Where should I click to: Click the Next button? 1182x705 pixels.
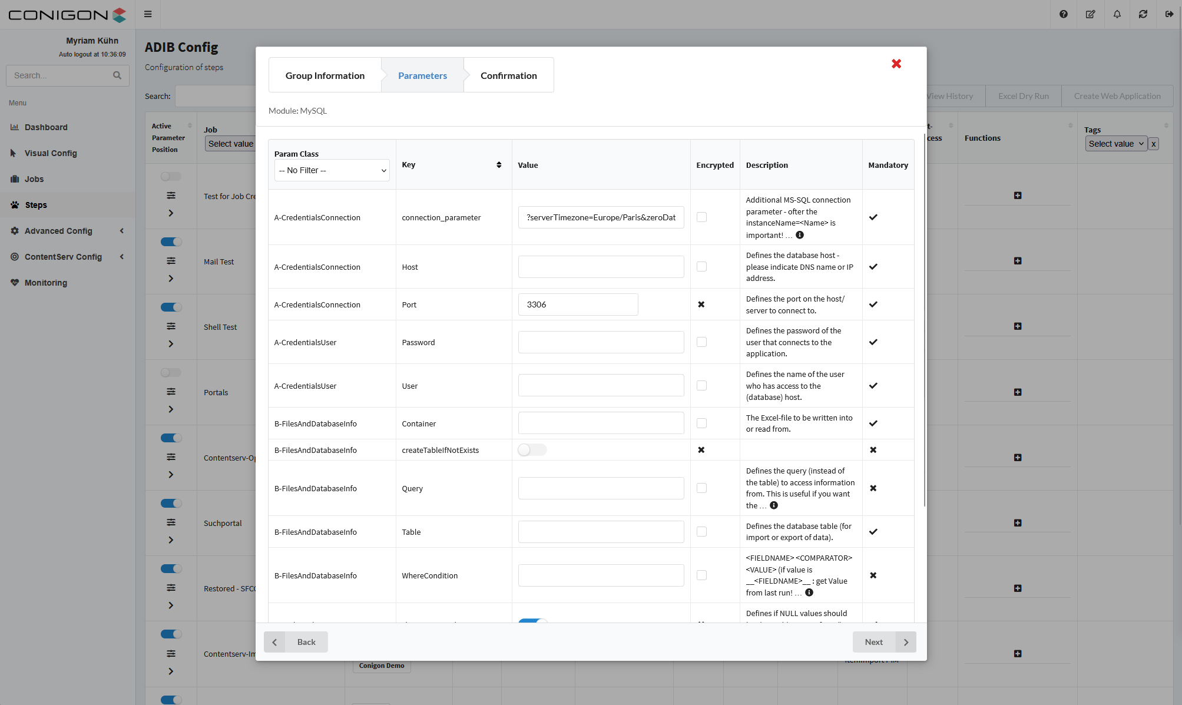(x=883, y=642)
